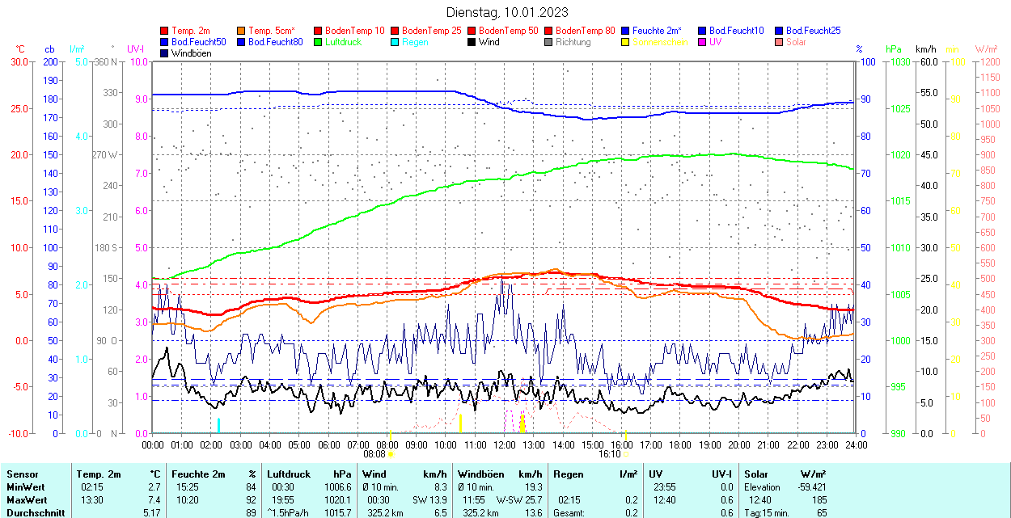Click the chart title Dienstag, 10.01.2023
Screen dimensions: 1011x518
pos(507,12)
